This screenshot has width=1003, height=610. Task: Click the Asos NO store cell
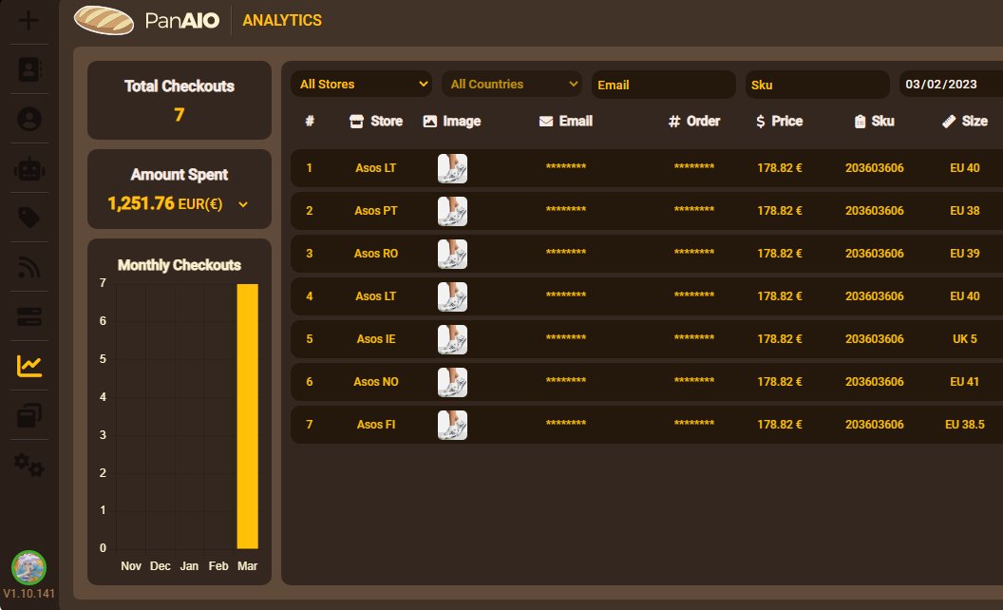coord(375,382)
